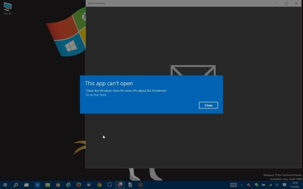Open the Twitter bird taskbar app
Image resolution: width=303 pixels, height=189 pixels.
point(110,185)
